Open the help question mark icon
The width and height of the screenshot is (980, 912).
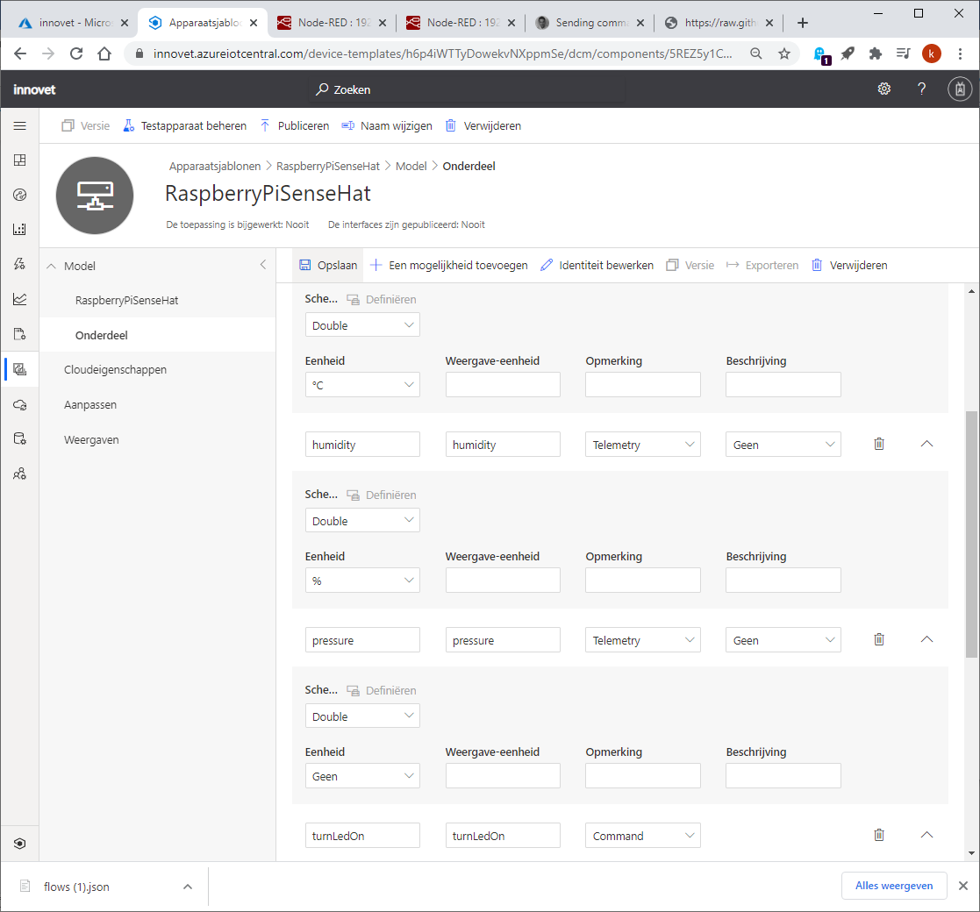pos(921,89)
